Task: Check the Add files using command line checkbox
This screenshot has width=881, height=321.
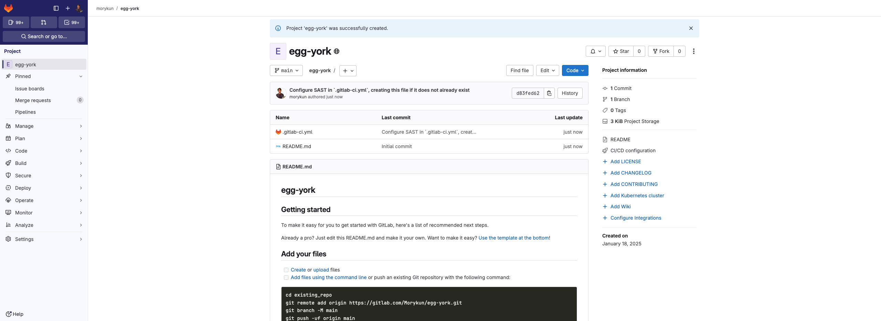Action: 286,277
